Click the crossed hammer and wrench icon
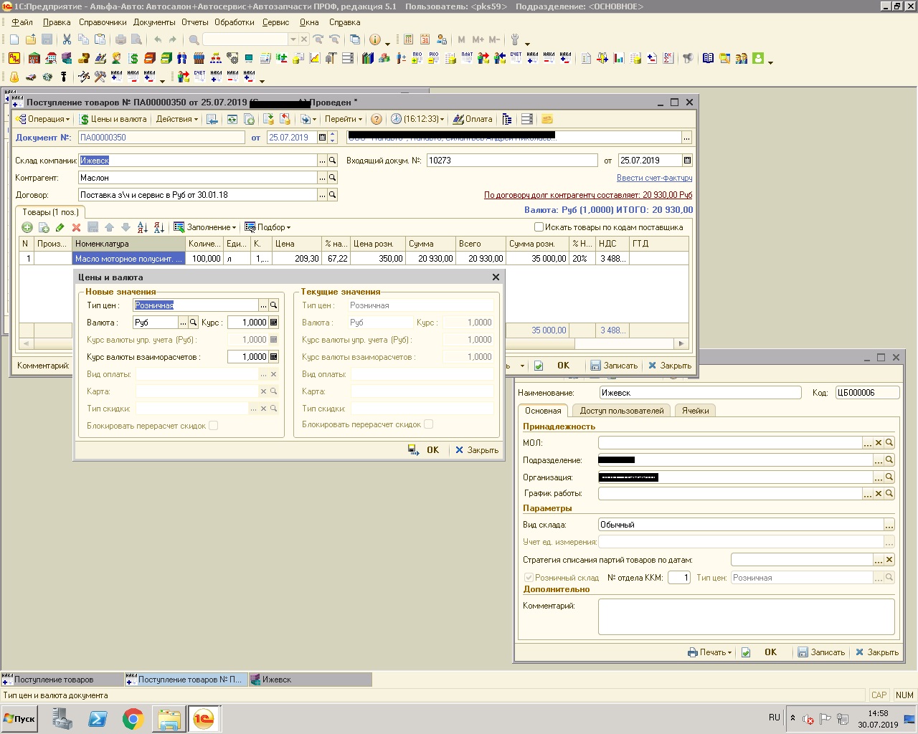 click(100, 77)
